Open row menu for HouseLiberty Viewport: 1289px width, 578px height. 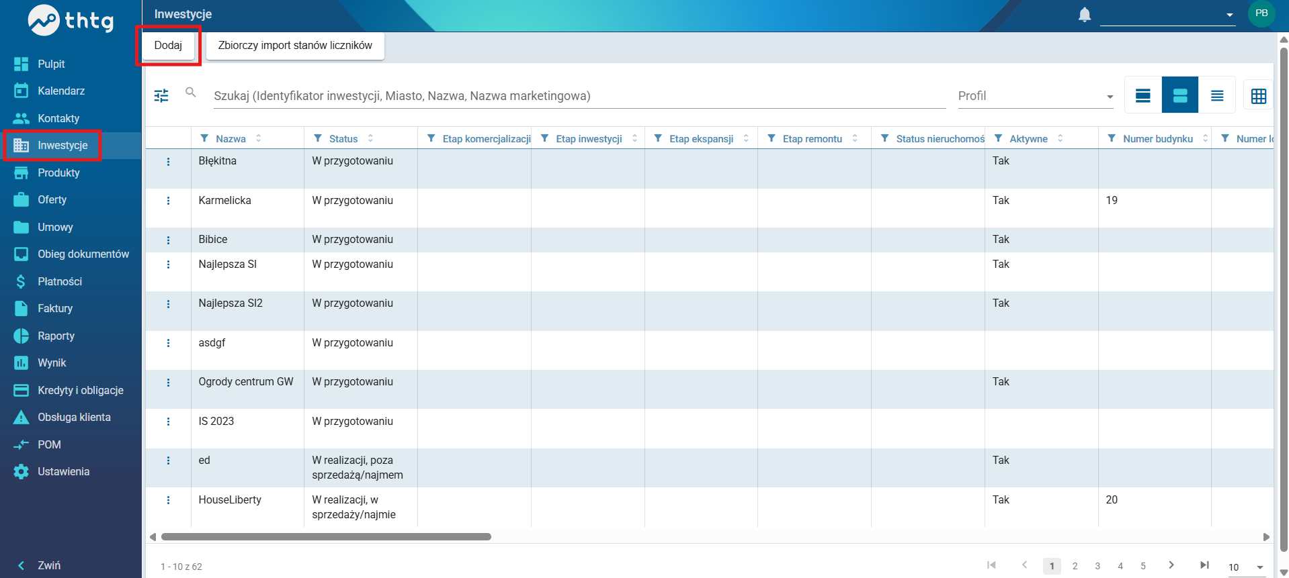click(x=168, y=500)
